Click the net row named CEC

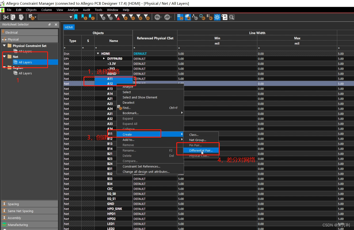[x=110, y=189]
